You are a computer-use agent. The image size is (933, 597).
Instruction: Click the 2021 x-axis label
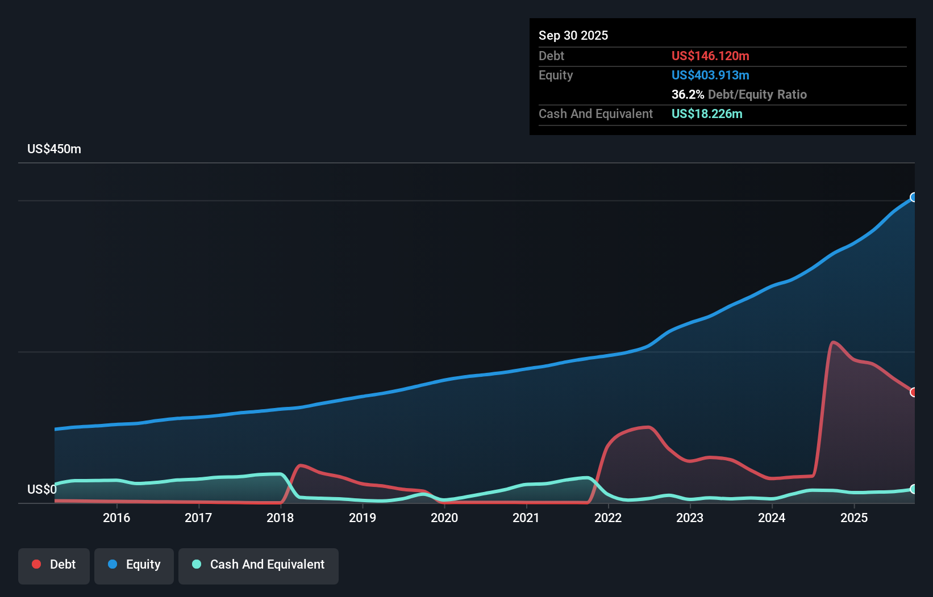point(526,518)
